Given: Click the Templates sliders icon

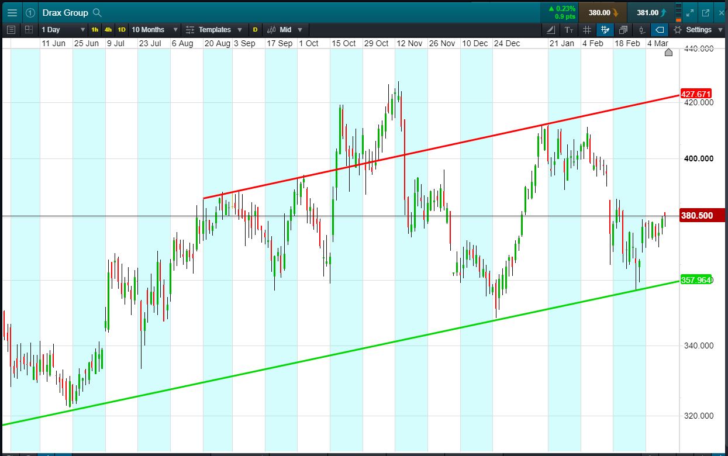Looking at the screenshot, I should coord(190,29).
